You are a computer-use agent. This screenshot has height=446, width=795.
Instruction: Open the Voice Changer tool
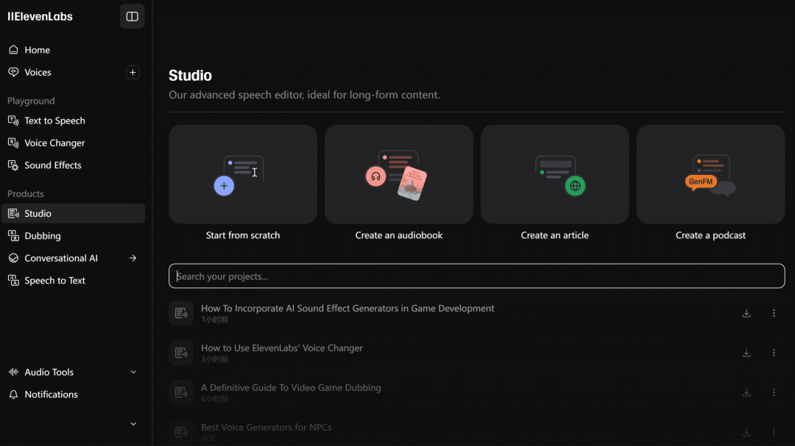tap(54, 143)
